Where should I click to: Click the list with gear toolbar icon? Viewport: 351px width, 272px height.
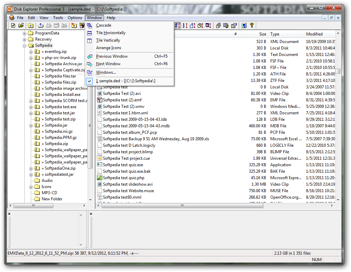click(226, 26)
